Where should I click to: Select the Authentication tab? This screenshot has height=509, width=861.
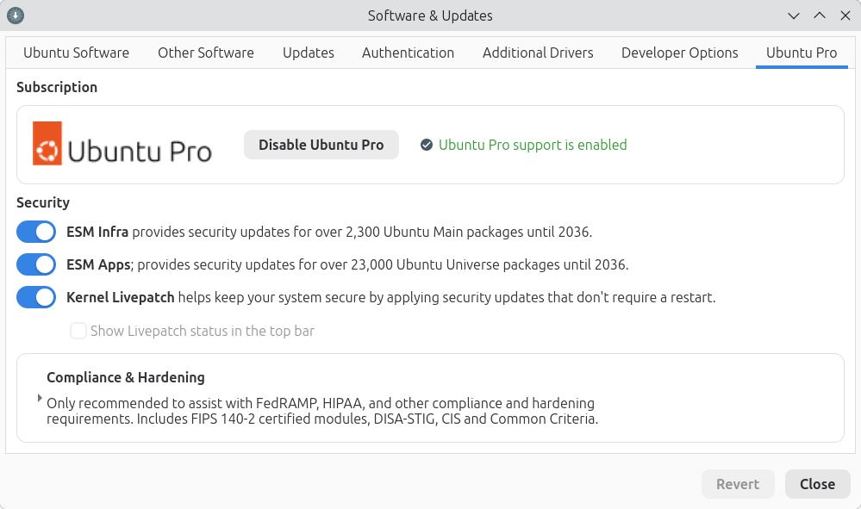coord(408,53)
